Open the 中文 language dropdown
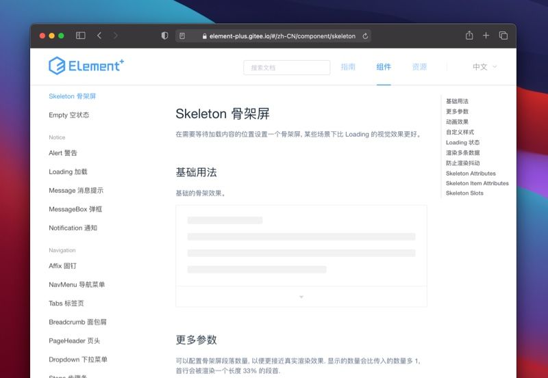The image size is (548, 378). tap(484, 67)
